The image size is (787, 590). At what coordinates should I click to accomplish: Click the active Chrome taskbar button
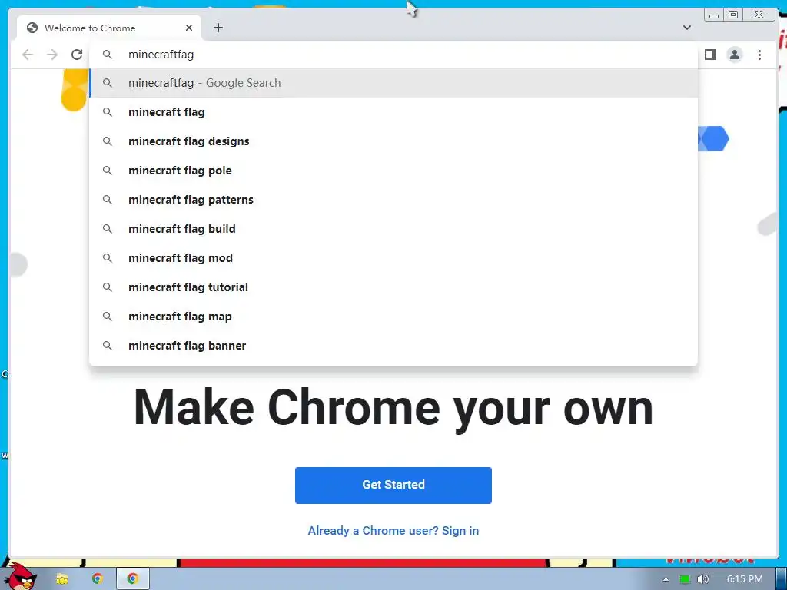132,579
